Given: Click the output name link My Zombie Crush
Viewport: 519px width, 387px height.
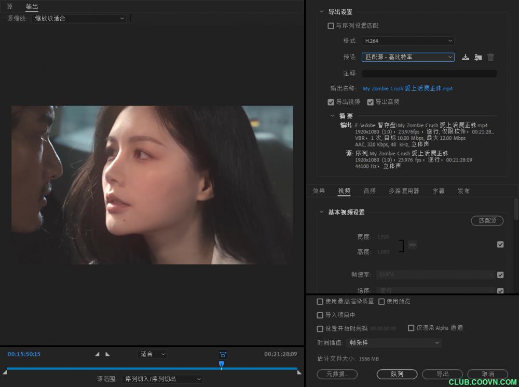Looking at the screenshot, I should coord(407,88).
